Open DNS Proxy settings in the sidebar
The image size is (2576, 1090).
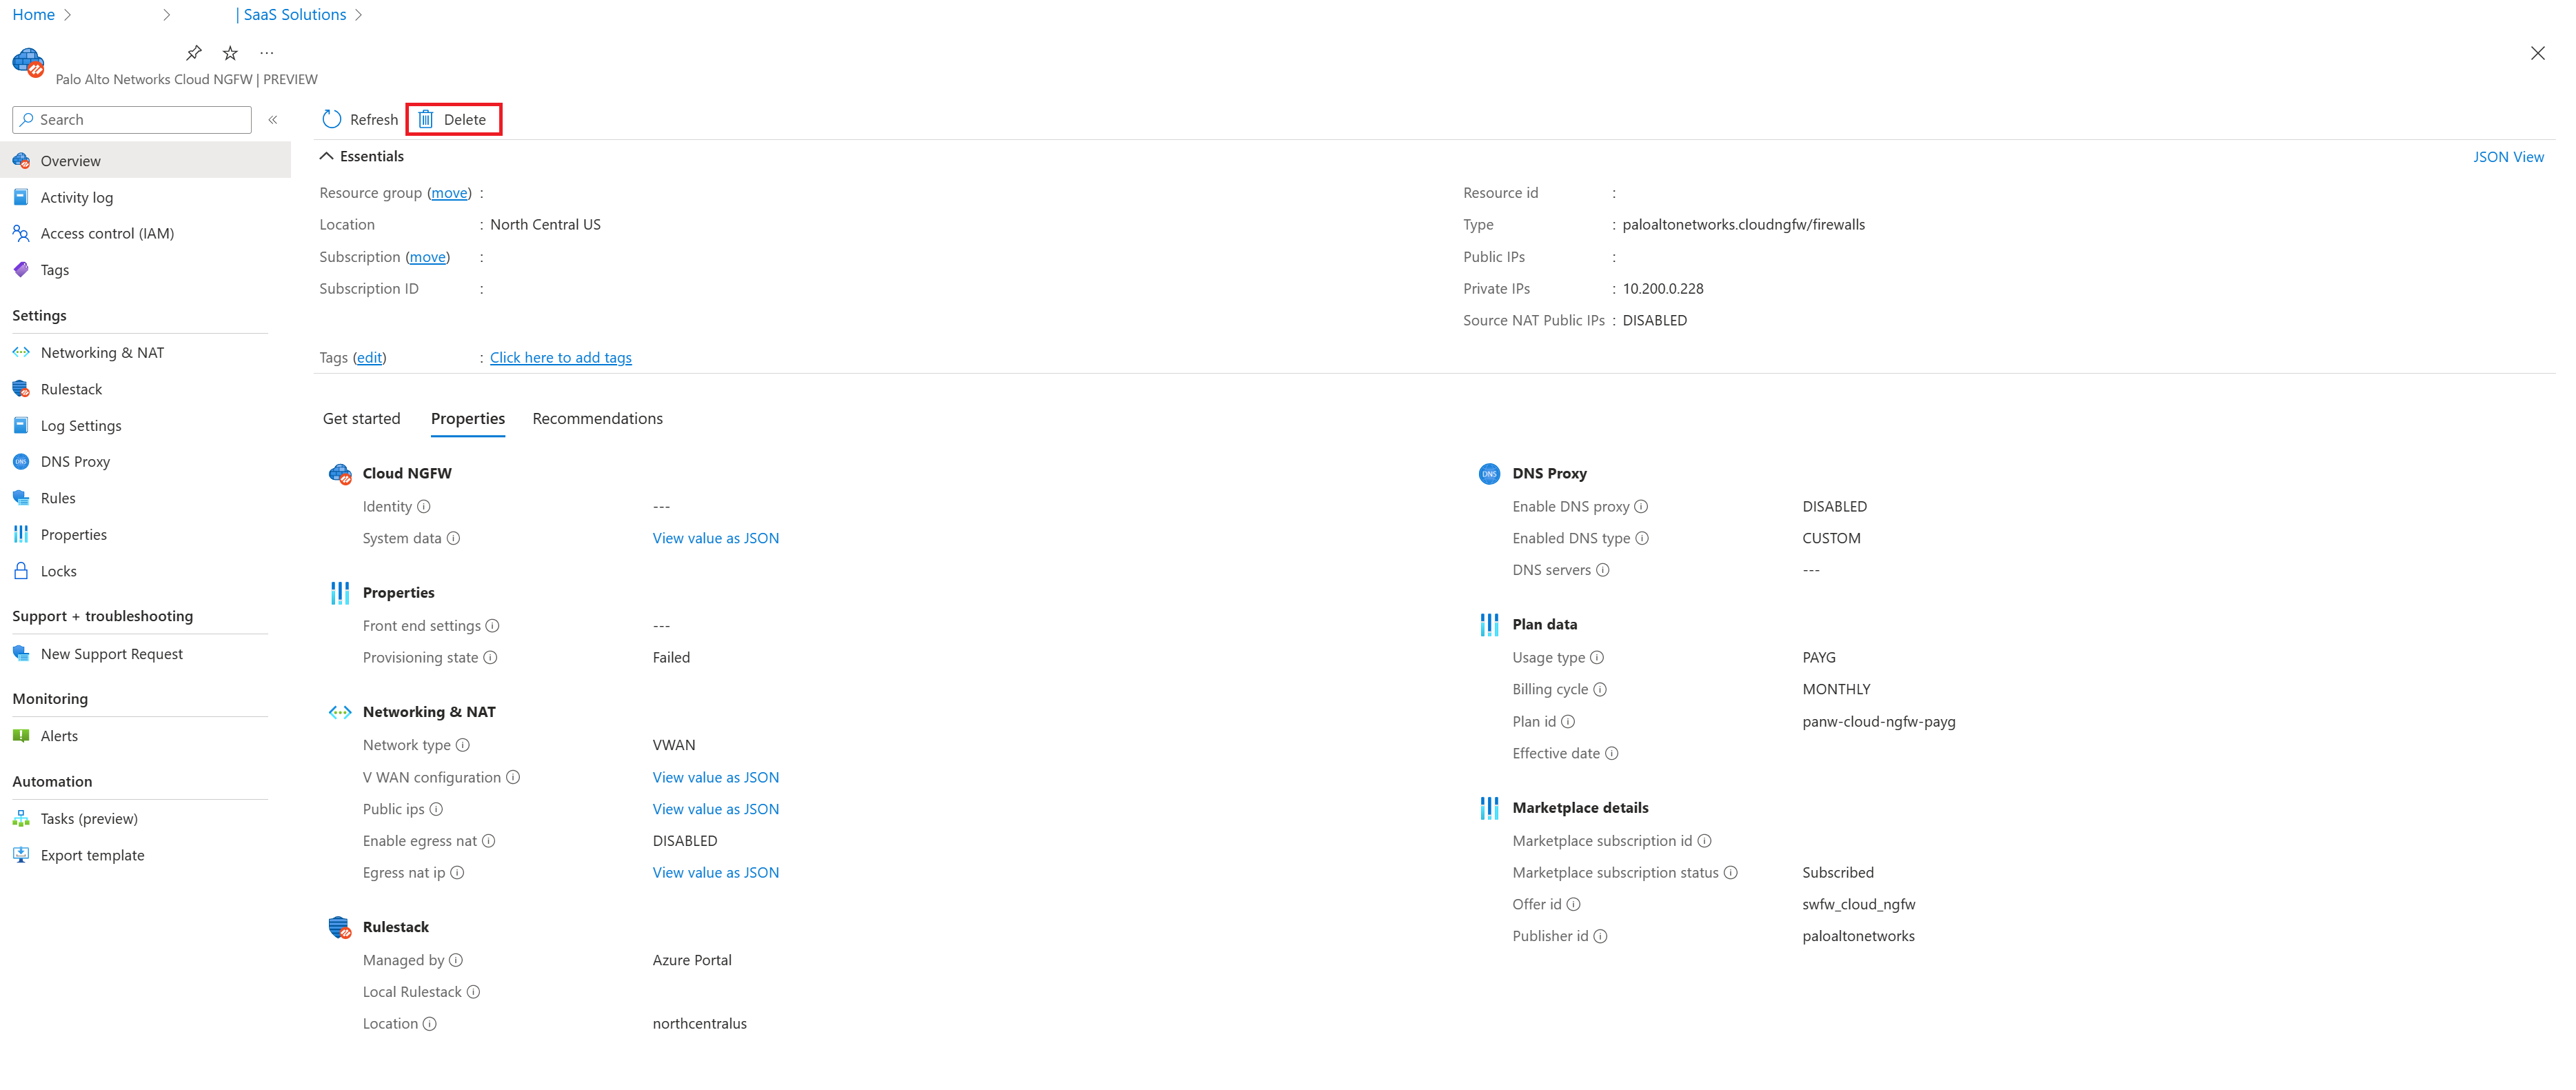(x=75, y=462)
